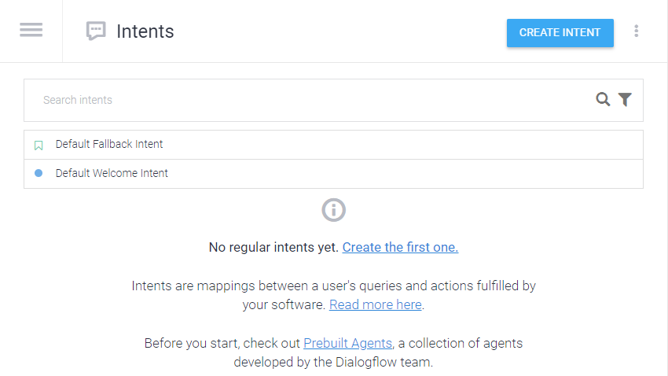
Task: Open the intents filter funnel
Action: pyautogui.click(x=625, y=99)
